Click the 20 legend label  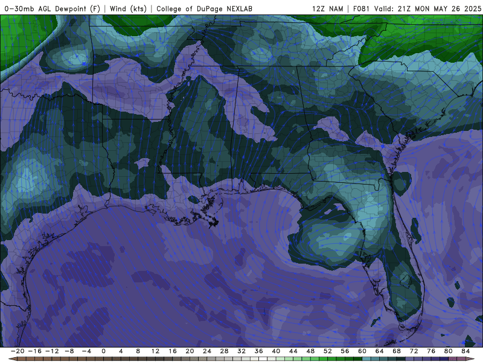(190, 351)
